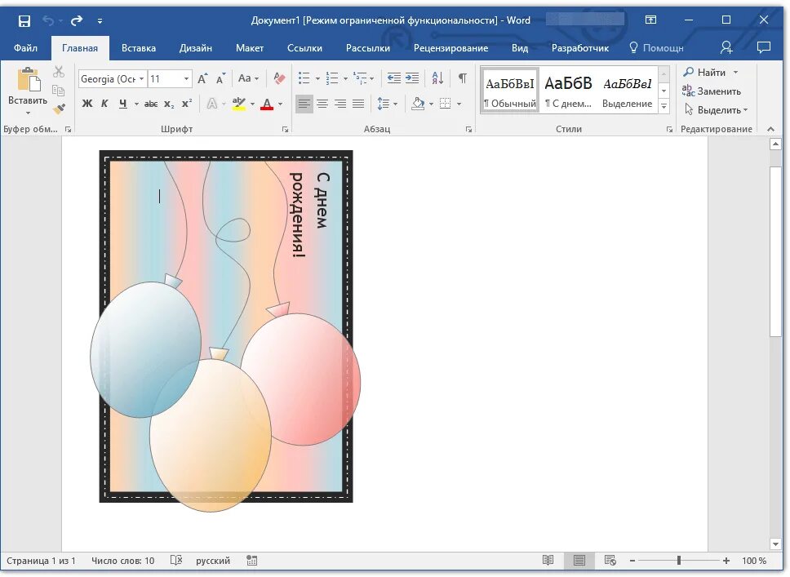
Task: Click the Save icon in title bar
Action: pyautogui.click(x=24, y=20)
